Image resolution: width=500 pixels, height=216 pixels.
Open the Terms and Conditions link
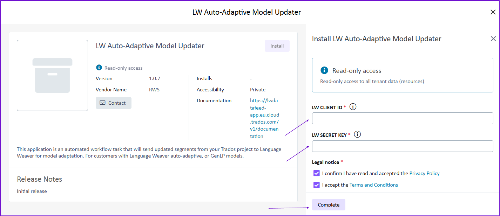click(373, 185)
